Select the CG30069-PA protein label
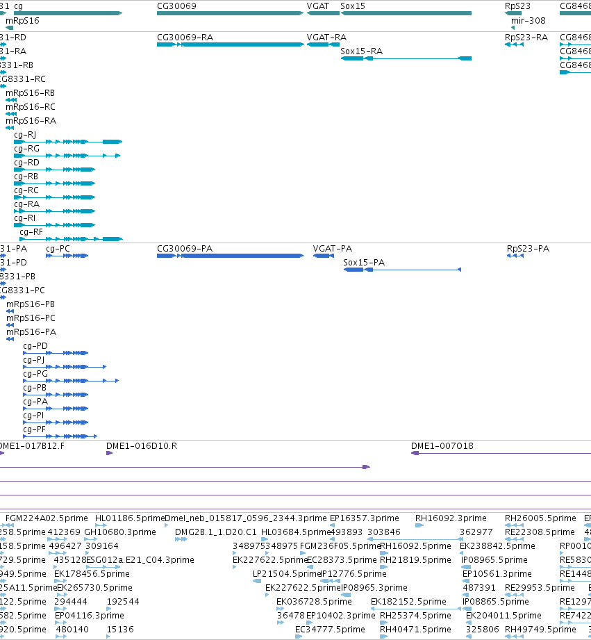Viewport: 591px width, 640px height. point(185,249)
